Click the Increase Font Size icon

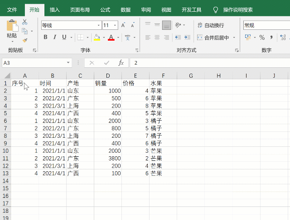point(123,25)
